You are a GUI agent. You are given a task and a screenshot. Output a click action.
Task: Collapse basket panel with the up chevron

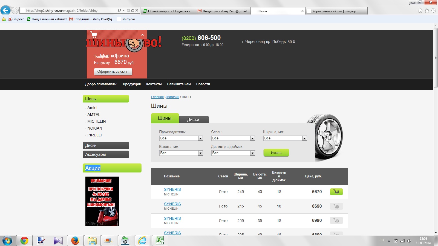tap(142, 35)
